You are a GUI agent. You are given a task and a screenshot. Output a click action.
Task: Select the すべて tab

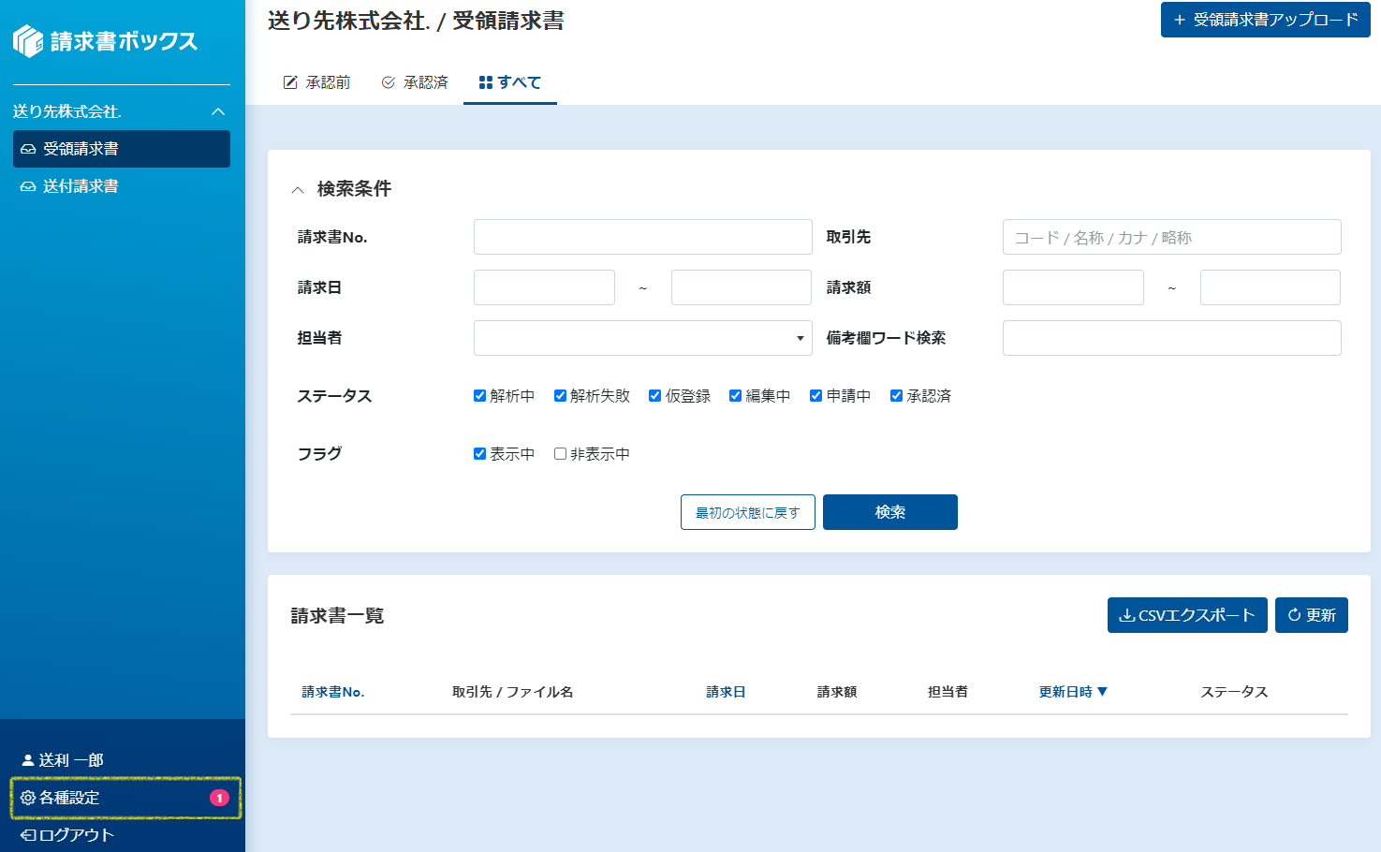coord(510,82)
